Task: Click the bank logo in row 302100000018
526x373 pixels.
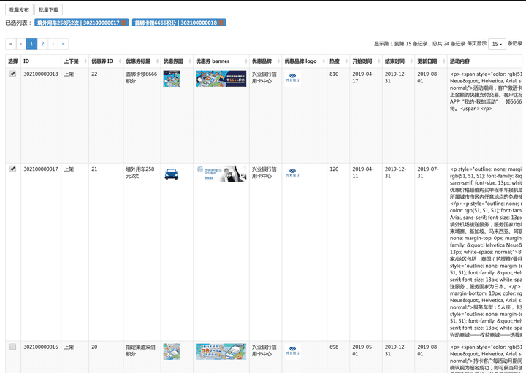Action: (x=292, y=77)
